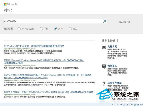Click the camera screenshot icon in status bar
Screen dimensions: 143x106
(135, 105)
